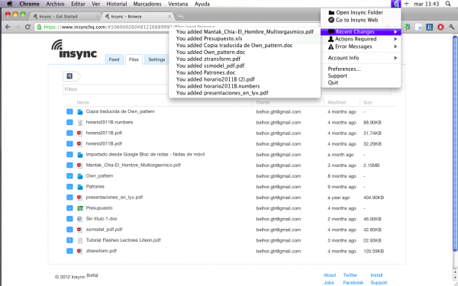Switch to Insync – Get Started browser tab
458x286 pixels.
click(64, 16)
